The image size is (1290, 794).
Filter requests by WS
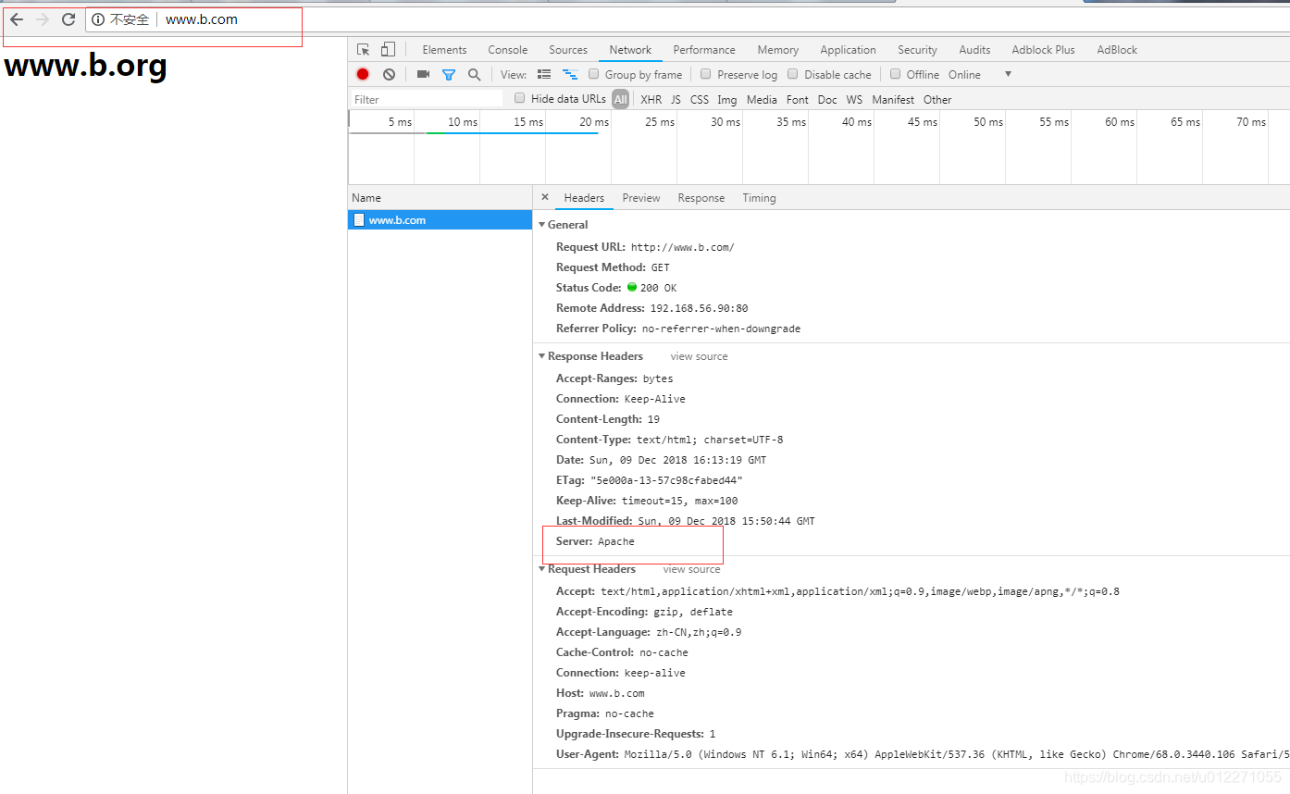click(x=854, y=99)
